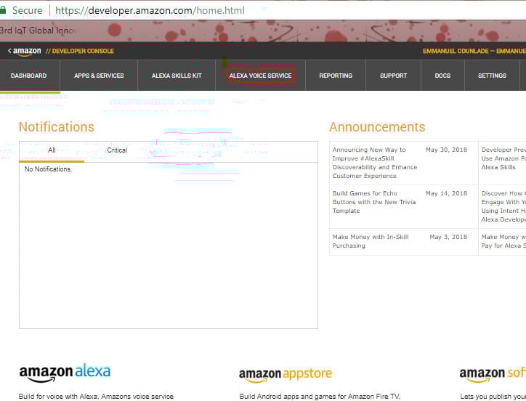Image resolution: width=526 pixels, height=401 pixels.
Task: Open the Pay for Alexa announcement
Action: tap(503, 241)
